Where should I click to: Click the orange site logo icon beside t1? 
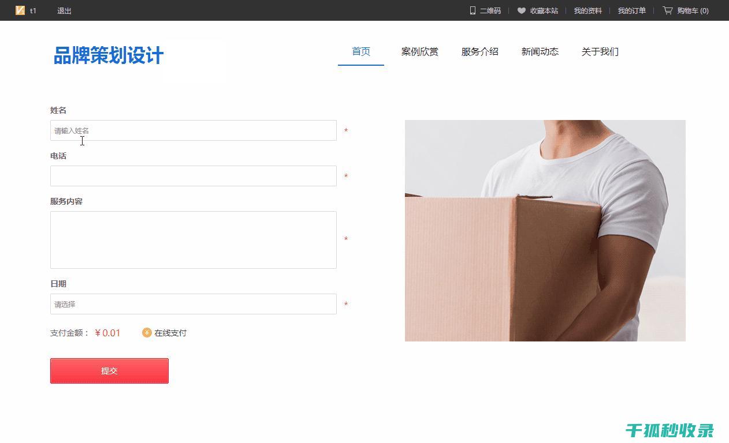20,10
